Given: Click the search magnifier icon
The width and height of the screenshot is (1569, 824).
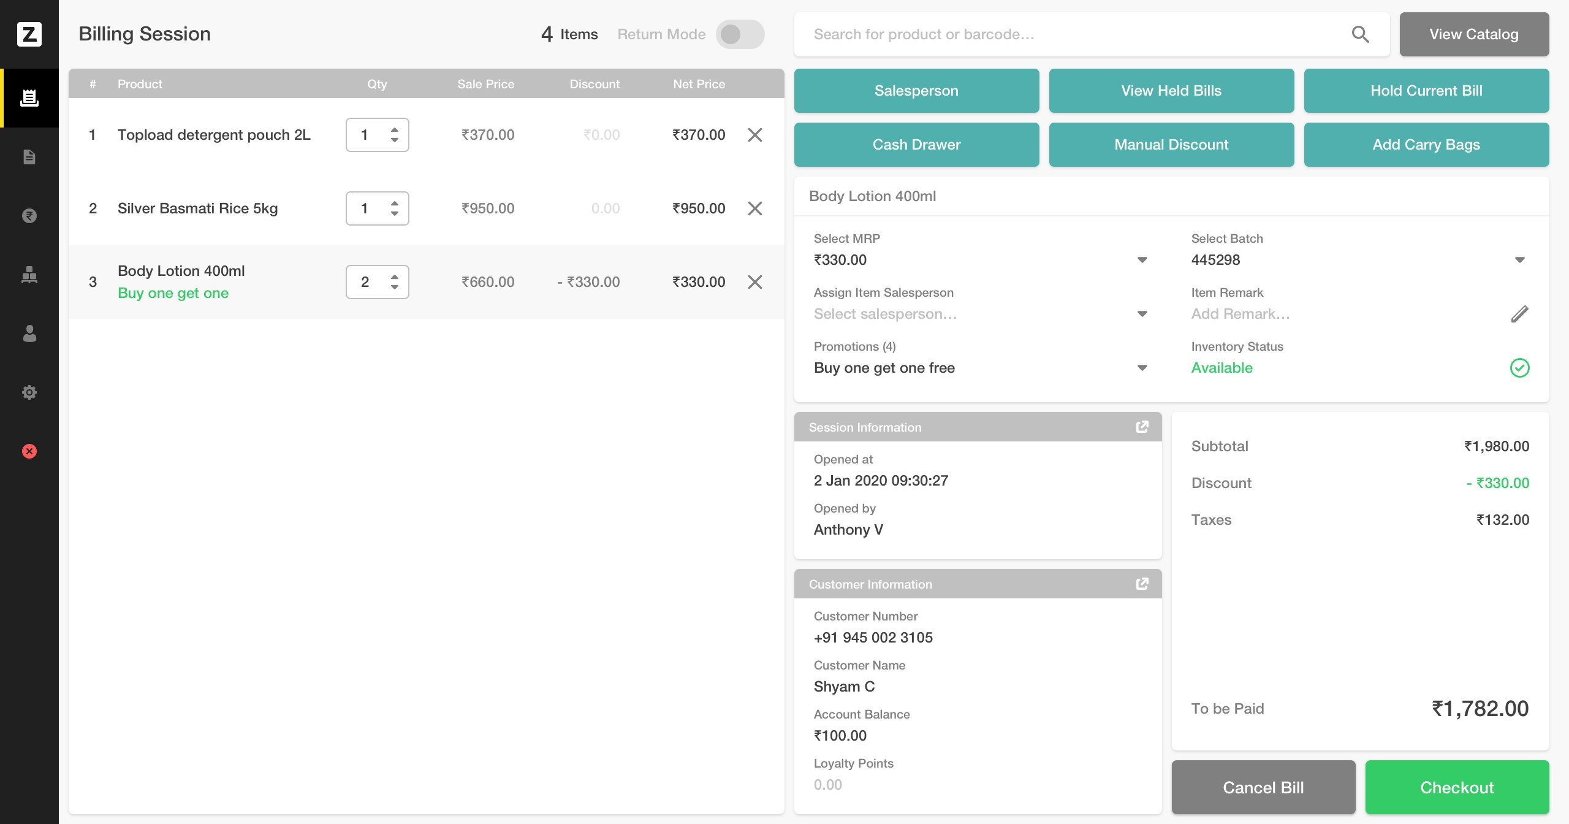Looking at the screenshot, I should click(1360, 34).
